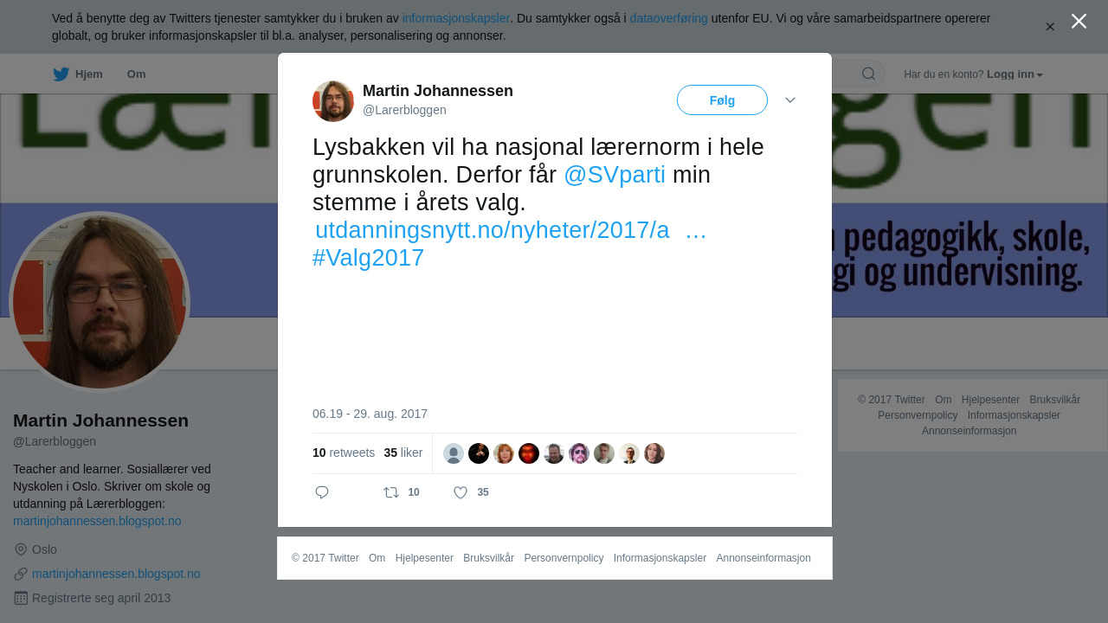This screenshot has width=1108, height=623.
Task: Click the search magnifier icon
Action: click(868, 74)
